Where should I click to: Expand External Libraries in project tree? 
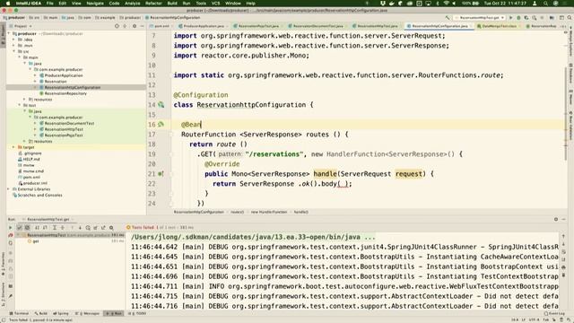(9, 189)
